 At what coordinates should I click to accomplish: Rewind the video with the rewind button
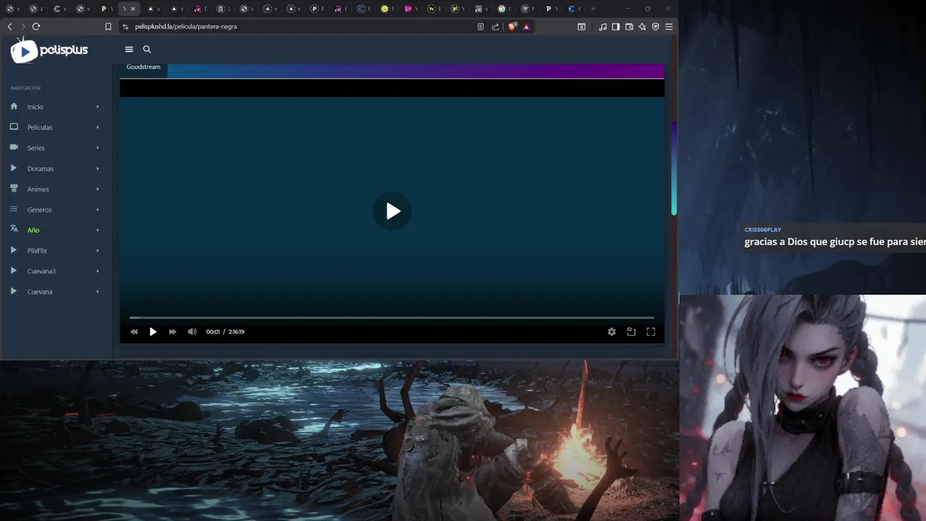(134, 331)
